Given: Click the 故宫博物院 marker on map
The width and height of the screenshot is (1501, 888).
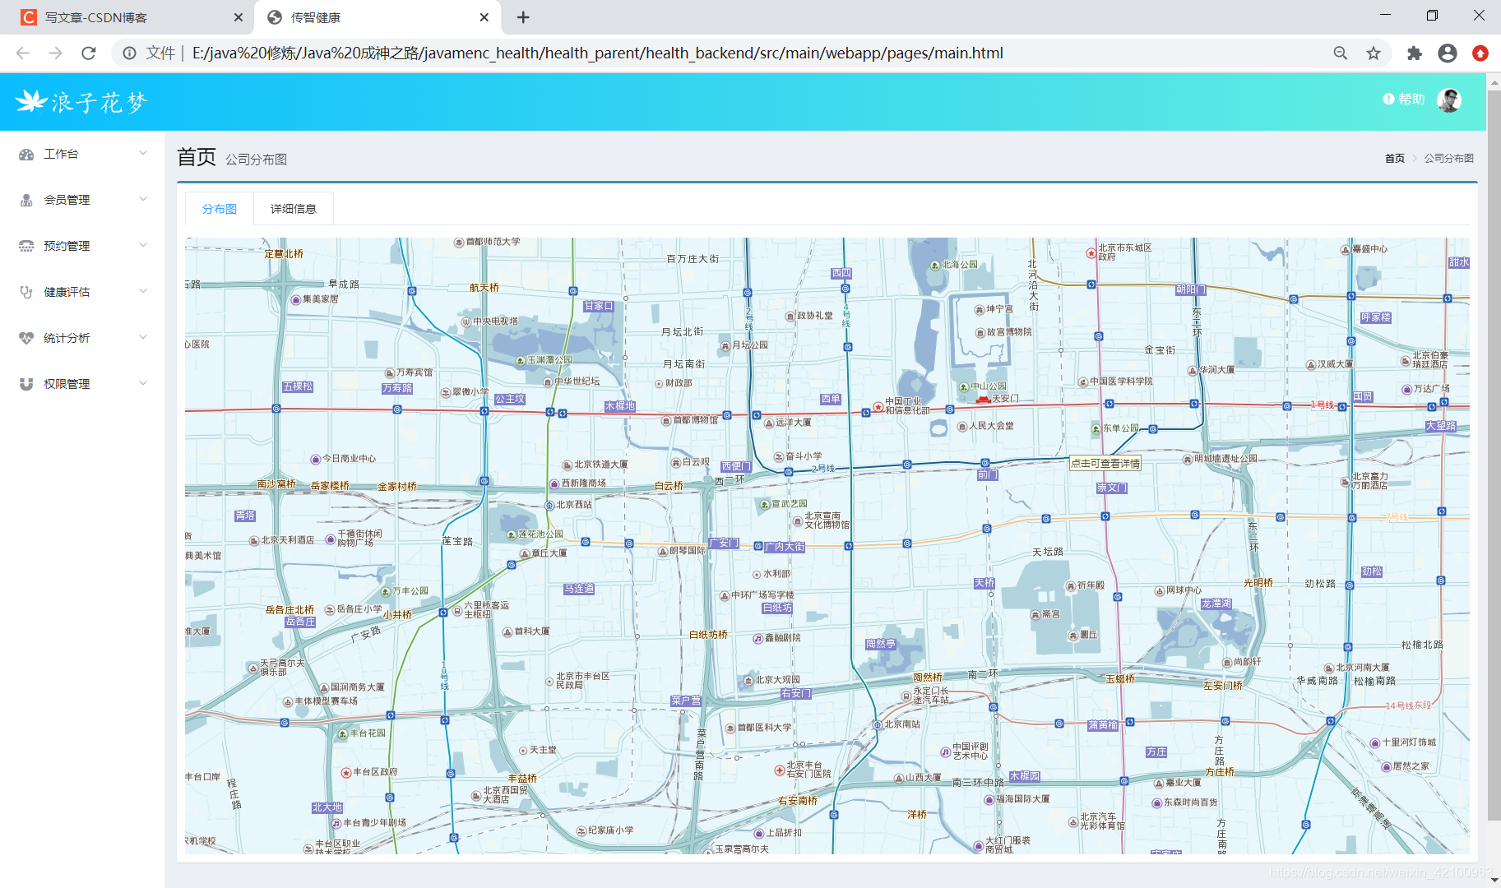Looking at the screenshot, I should click(x=980, y=333).
